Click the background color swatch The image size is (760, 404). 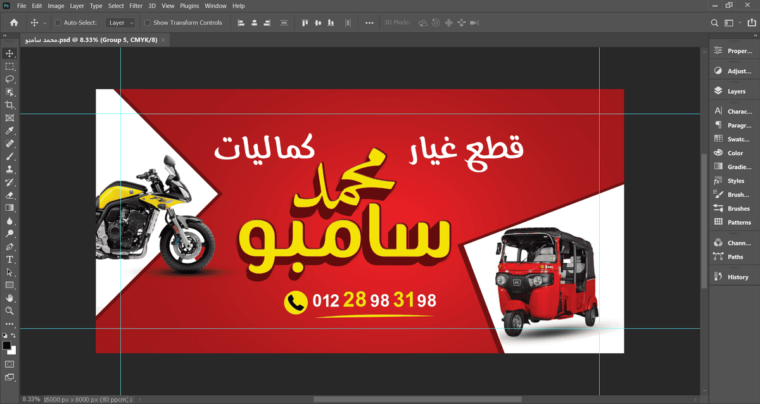click(x=13, y=351)
